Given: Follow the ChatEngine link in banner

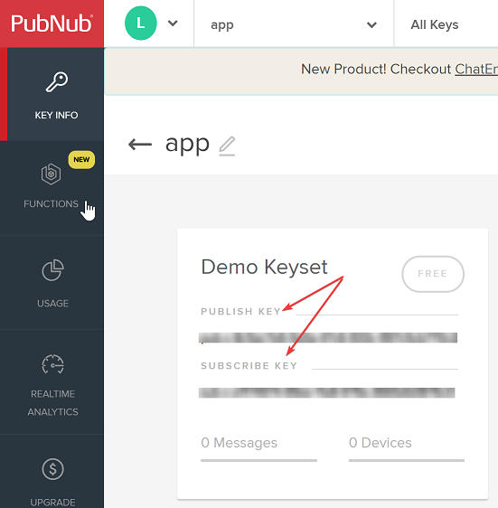Looking at the screenshot, I should [476, 69].
